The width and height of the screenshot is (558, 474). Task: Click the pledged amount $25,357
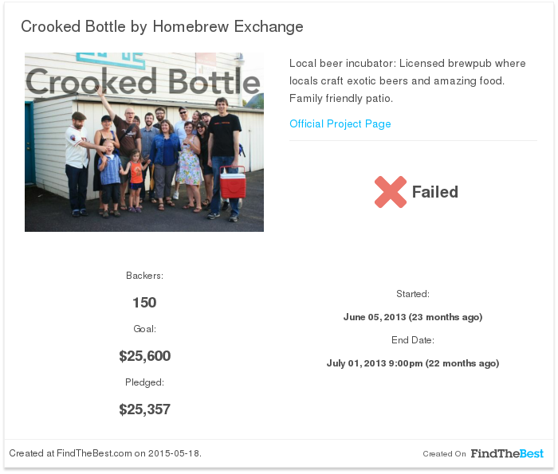point(144,409)
